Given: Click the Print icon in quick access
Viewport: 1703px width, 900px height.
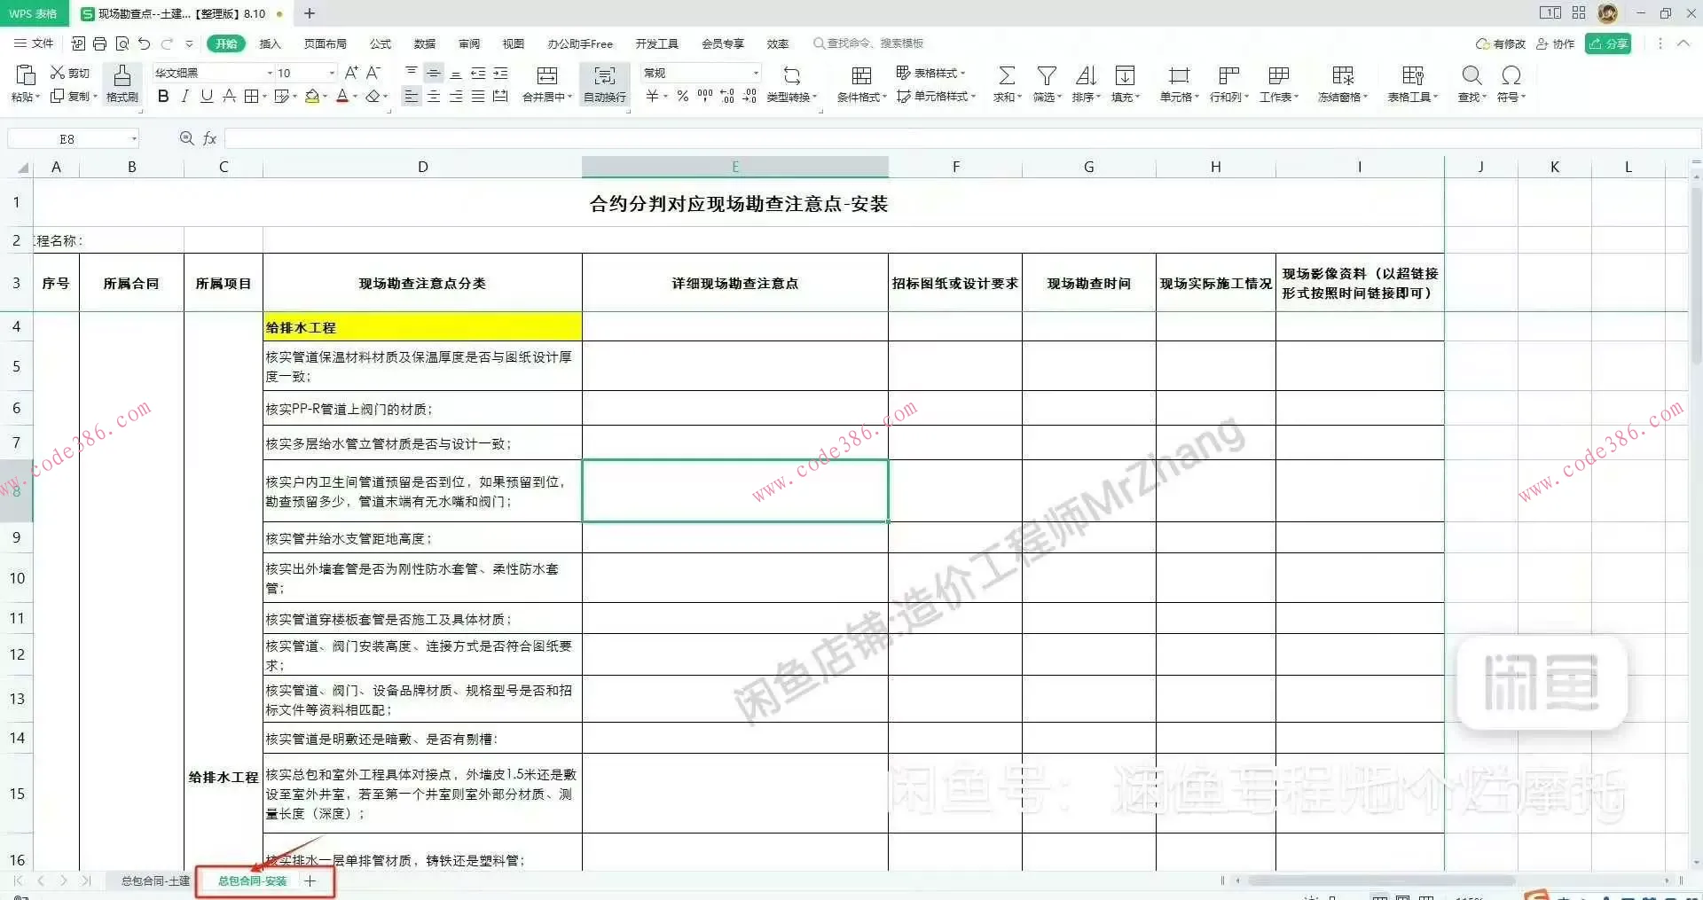Looking at the screenshot, I should click(99, 43).
